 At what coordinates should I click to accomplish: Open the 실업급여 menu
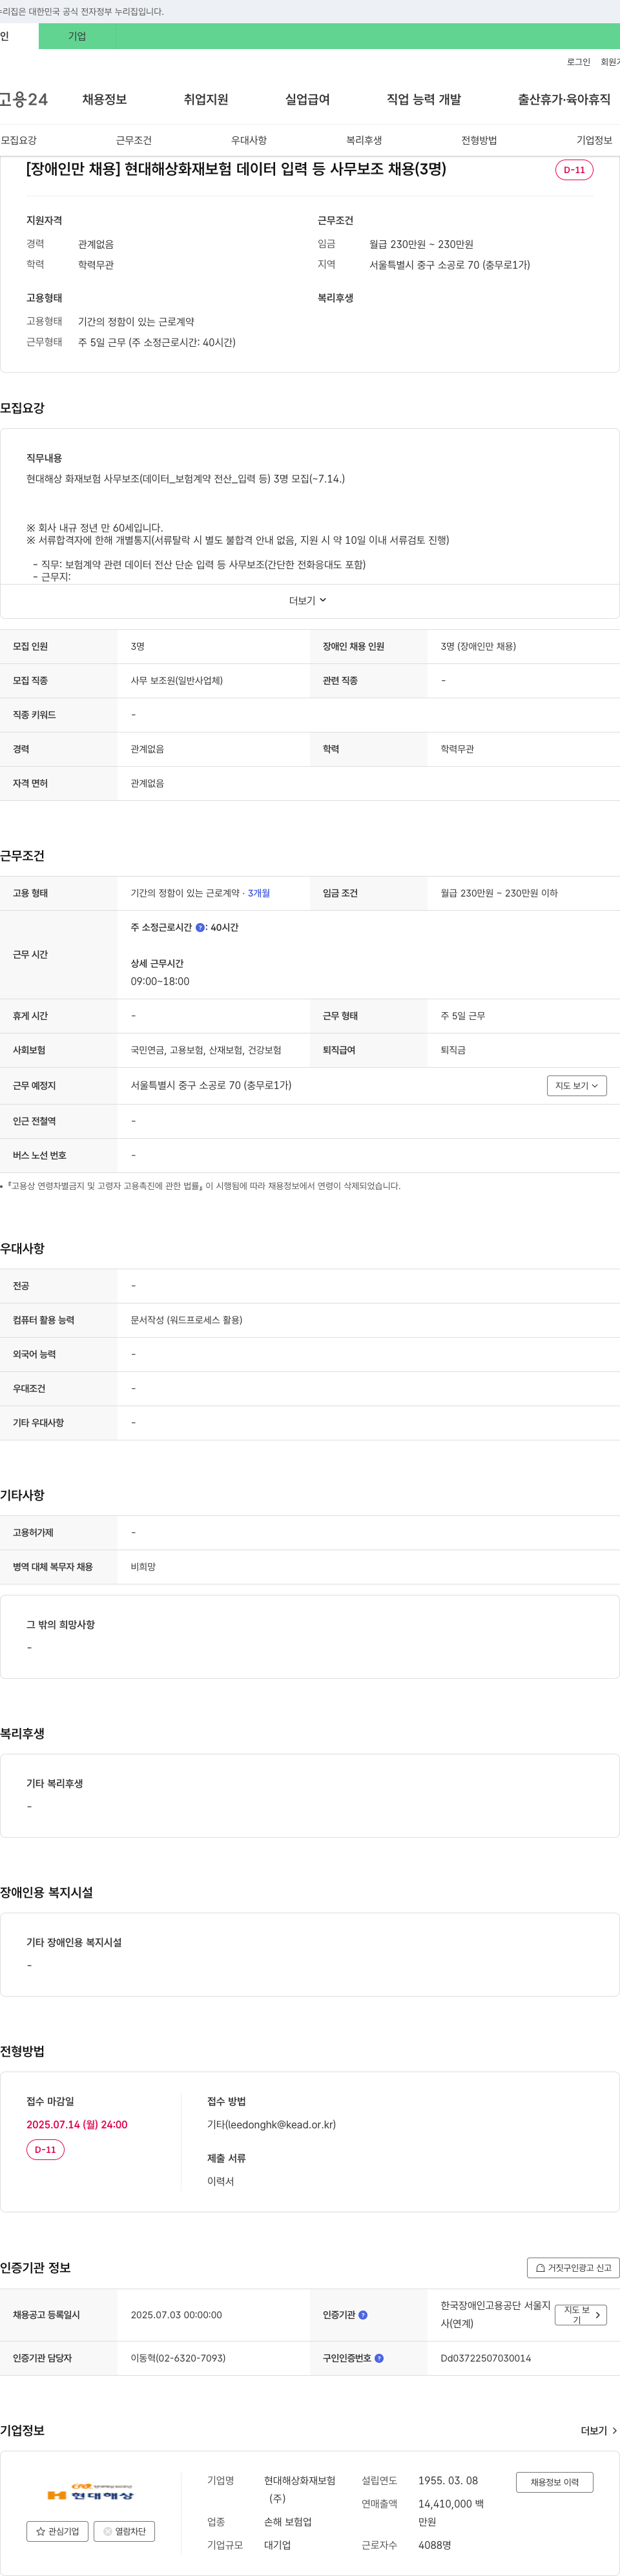[307, 99]
